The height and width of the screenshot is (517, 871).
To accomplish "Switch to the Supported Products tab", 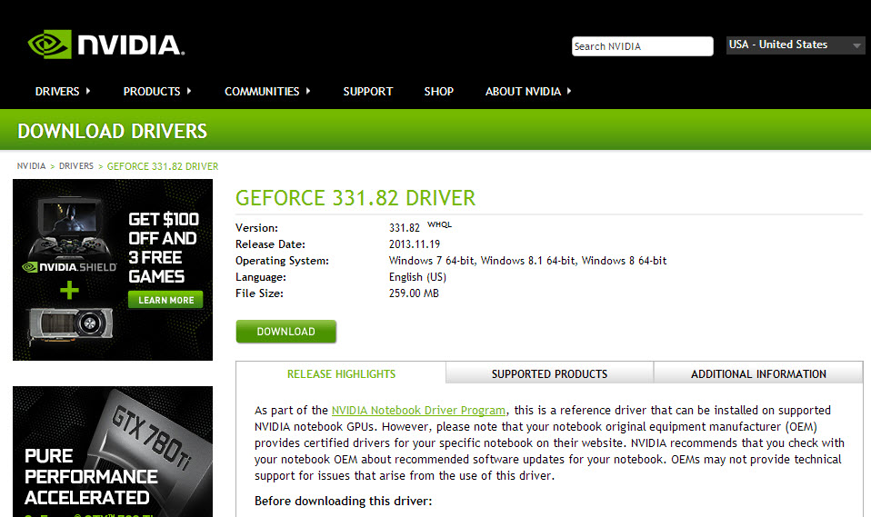I will [549, 373].
